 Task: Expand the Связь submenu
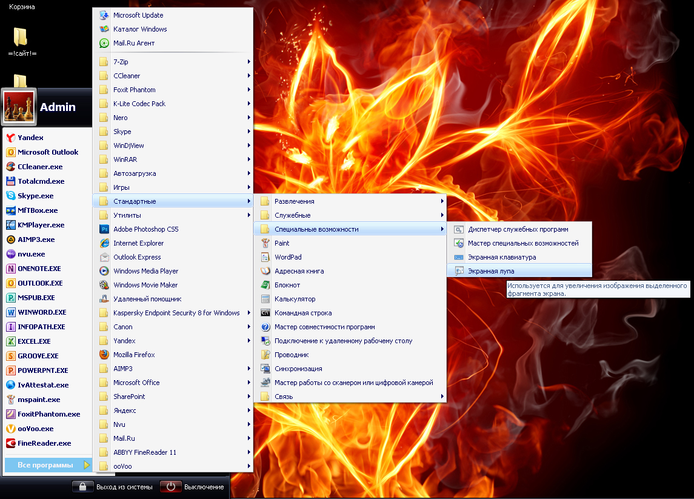point(350,397)
